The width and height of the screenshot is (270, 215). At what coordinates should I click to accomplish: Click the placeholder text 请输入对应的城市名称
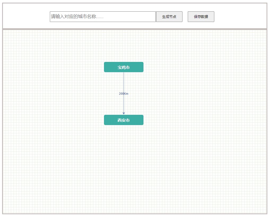(x=75, y=16)
